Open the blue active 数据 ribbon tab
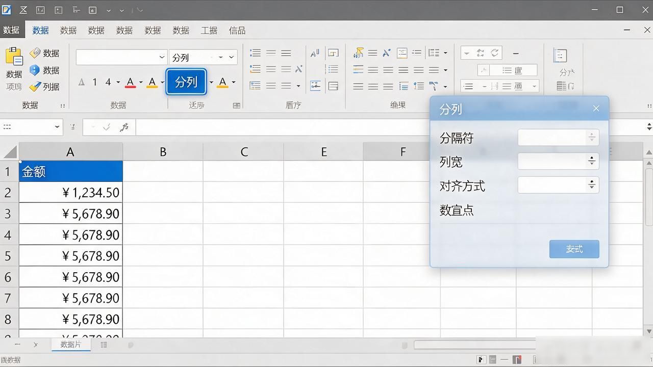The image size is (653, 367). pos(40,31)
